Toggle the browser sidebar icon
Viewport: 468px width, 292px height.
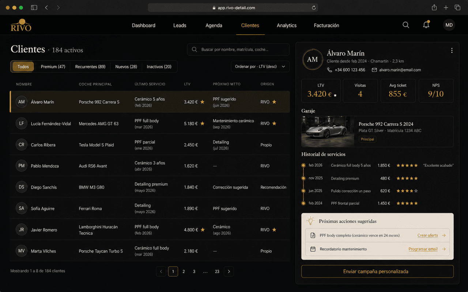pyautogui.click(x=34, y=8)
